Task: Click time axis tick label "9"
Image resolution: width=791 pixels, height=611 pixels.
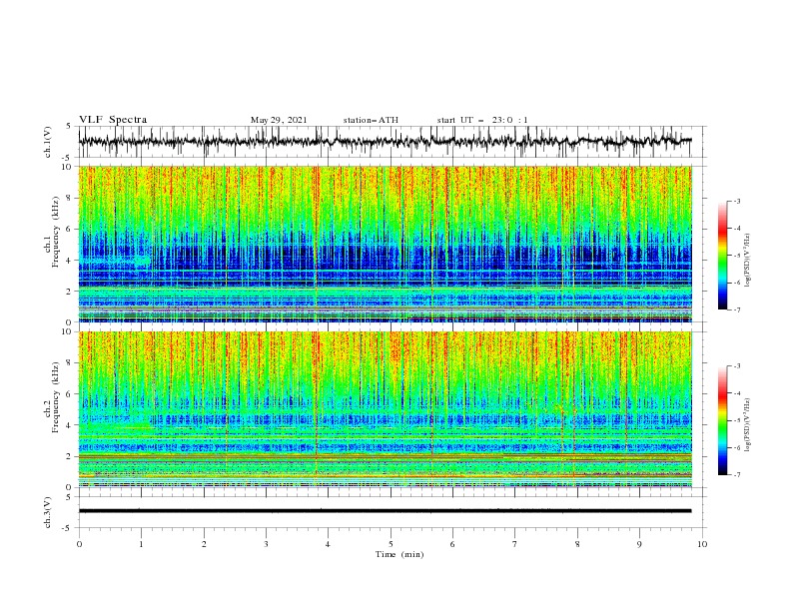Action: pyautogui.click(x=639, y=544)
